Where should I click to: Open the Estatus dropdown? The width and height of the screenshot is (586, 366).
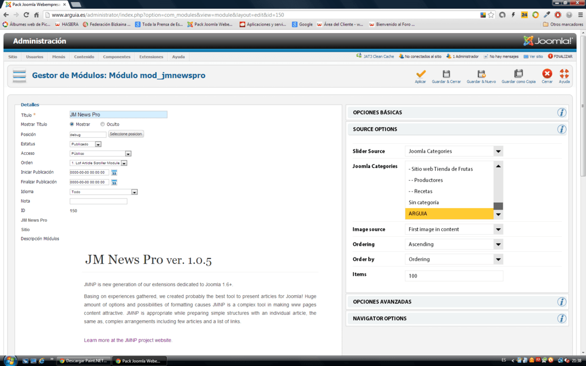coord(85,144)
